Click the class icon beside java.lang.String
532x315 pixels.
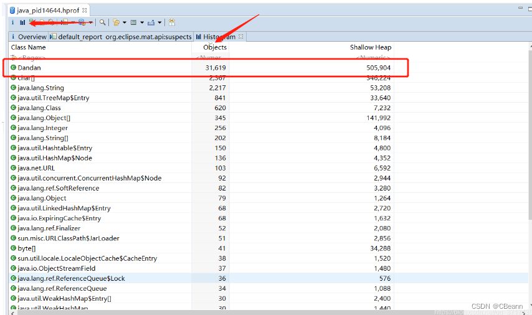(13, 88)
